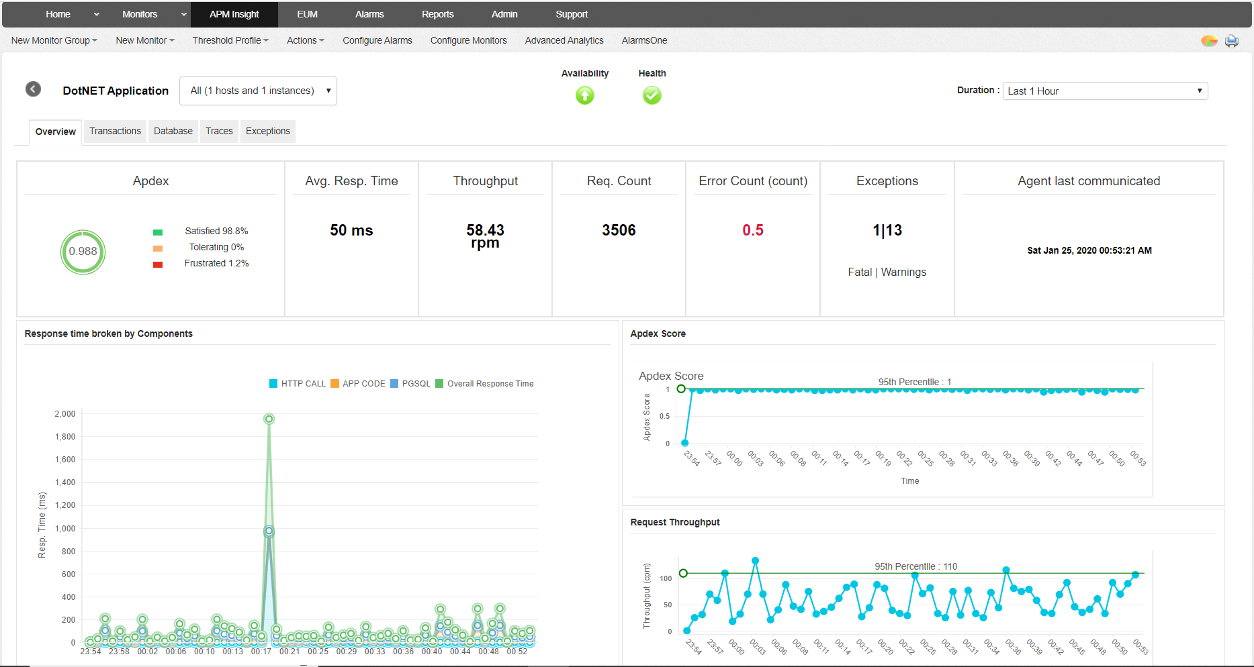Screen dimensions: 1254x667
Task: Expand the Threshold Profile dropdown menu
Action: 230,40
